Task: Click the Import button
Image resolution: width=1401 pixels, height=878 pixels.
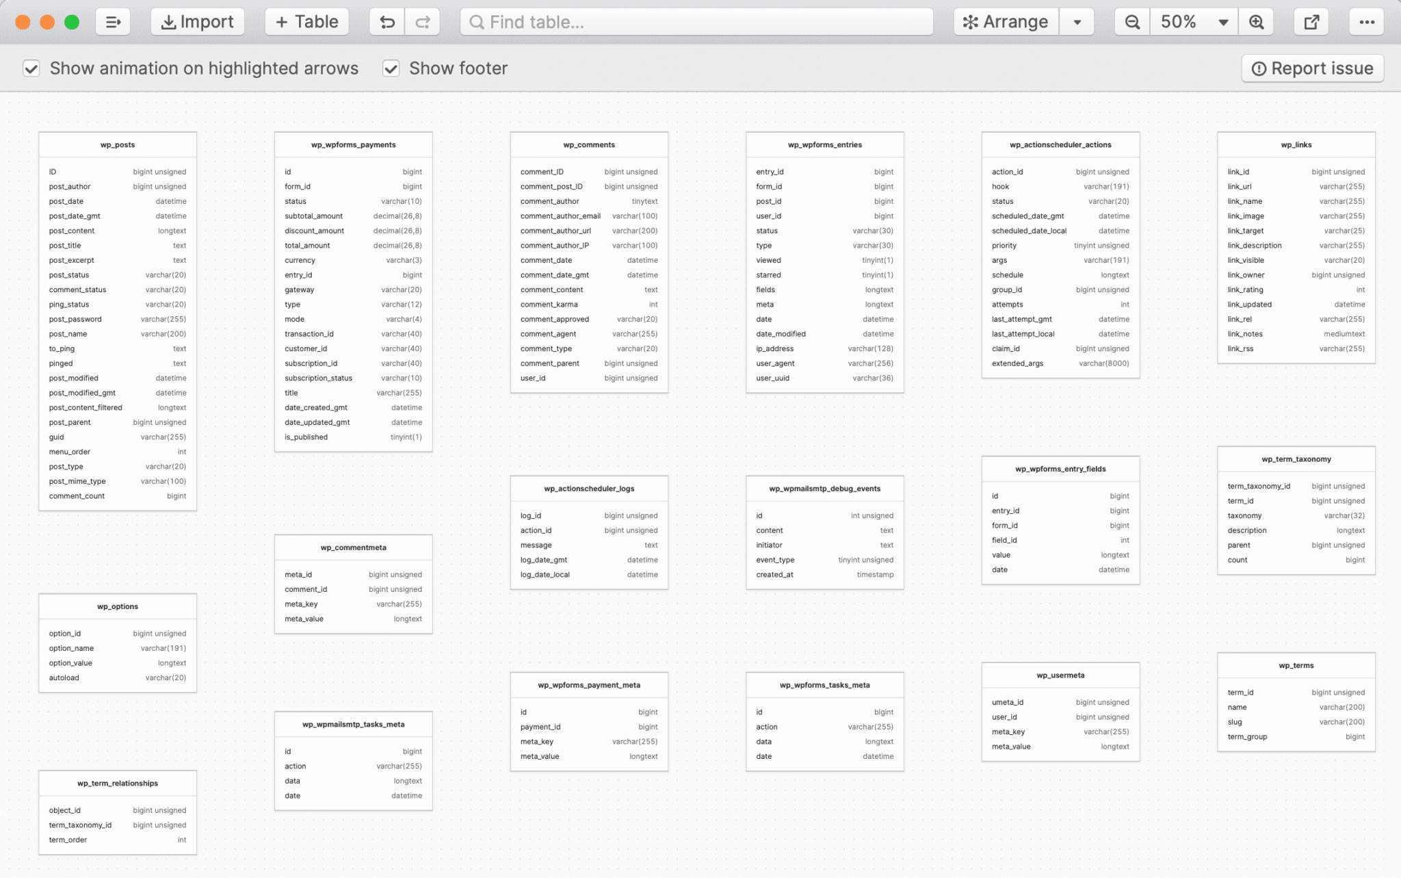Action: [x=197, y=22]
